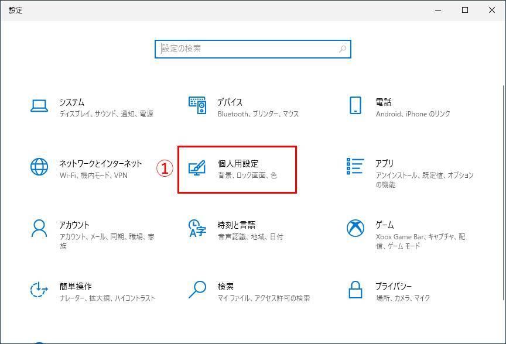Select the 簡単操作 heading
Image resolution: width=506 pixels, height=344 pixels.
(76, 286)
